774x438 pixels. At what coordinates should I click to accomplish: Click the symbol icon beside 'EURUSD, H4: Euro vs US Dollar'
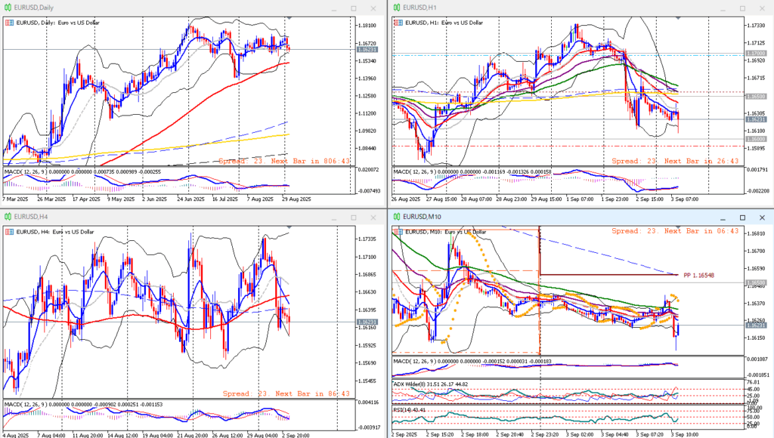tap(9, 232)
